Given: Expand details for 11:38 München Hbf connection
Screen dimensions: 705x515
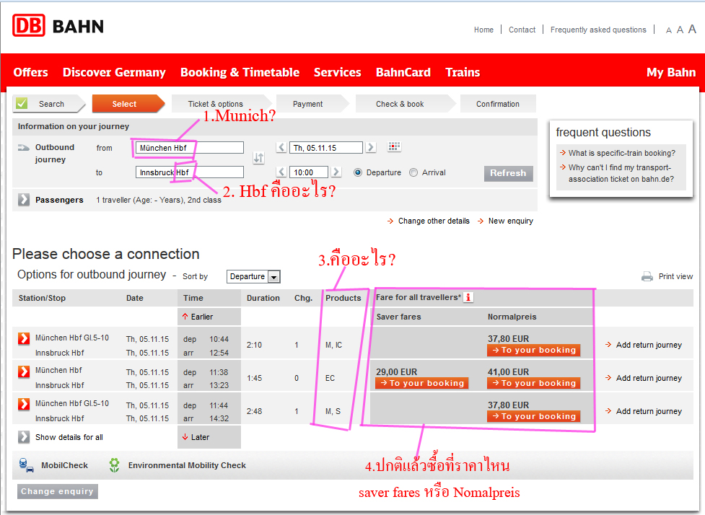Looking at the screenshot, I should [x=24, y=371].
